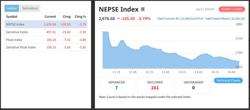
Task: Sort by the Symbol column header
Action: [11, 17]
